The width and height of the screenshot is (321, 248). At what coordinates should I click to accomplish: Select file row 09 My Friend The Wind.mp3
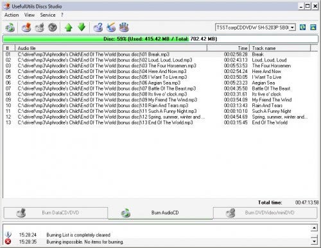[x=157, y=100]
